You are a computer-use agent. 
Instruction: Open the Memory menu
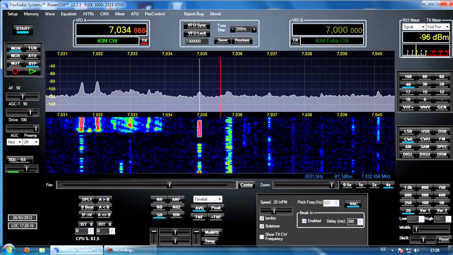(x=31, y=14)
